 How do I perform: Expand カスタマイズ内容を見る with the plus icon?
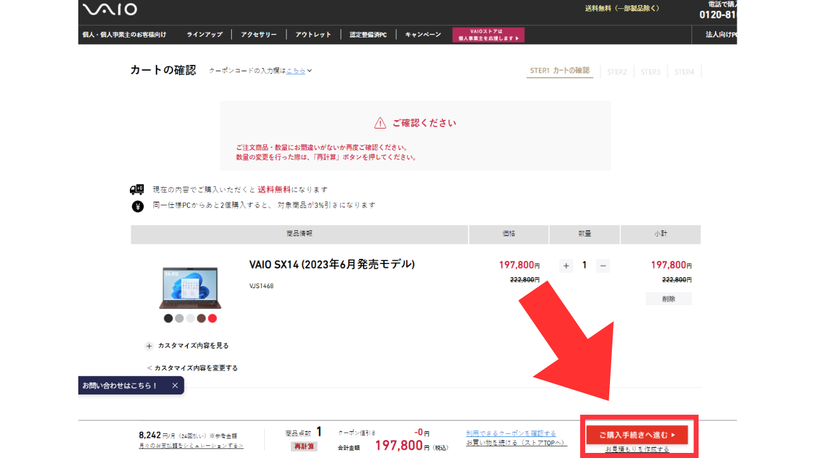point(149,346)
